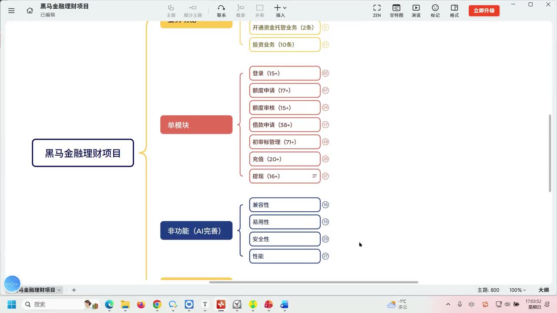Show hidden system tray icons chevron

click(448, 304)
